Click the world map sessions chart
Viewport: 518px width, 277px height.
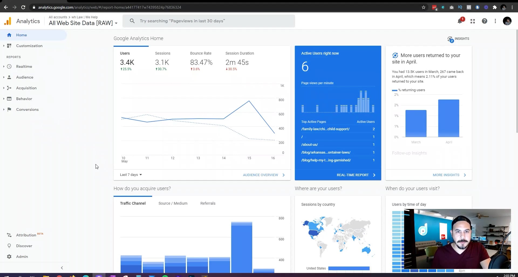(x=338, y=237)
